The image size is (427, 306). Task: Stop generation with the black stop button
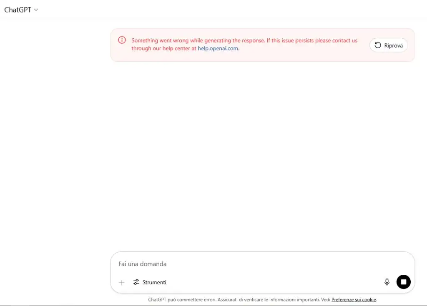[x=403, y=282]
